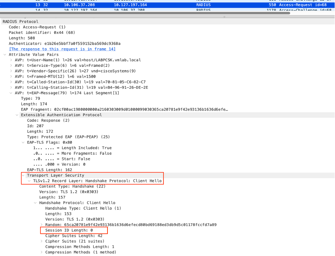This screenshot has width=335, height=256.
Task: Expand Compression Methods (1 method)
Action: coord(42,252)
